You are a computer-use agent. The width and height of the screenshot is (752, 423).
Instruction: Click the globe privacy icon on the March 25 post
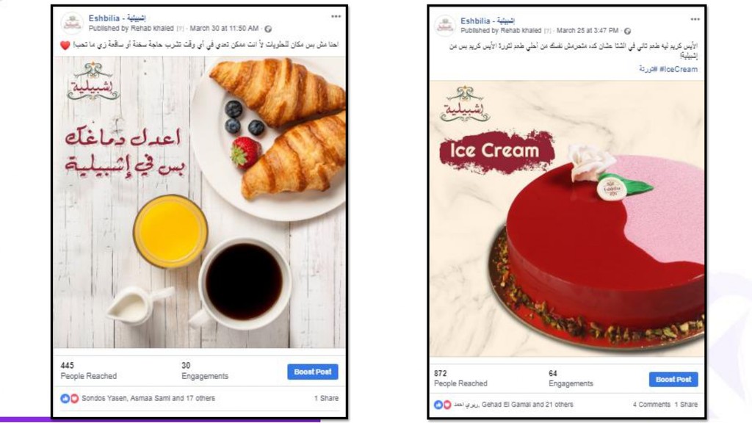pos(627,31)
